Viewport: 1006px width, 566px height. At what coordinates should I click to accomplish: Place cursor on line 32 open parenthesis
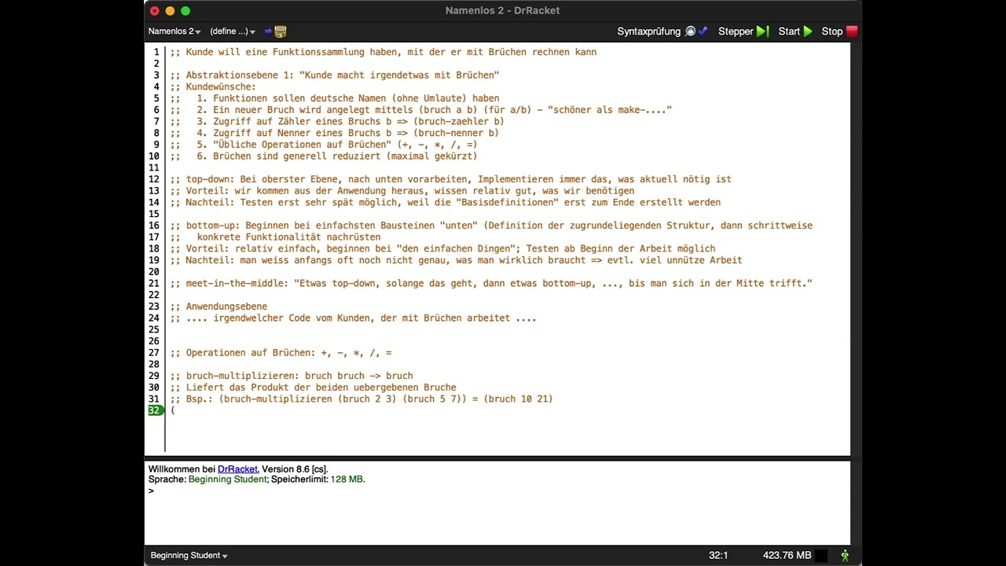173,410
